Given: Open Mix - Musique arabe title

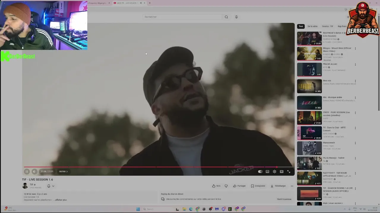Looking at the screenshot, I should click(x=332, y=97).
